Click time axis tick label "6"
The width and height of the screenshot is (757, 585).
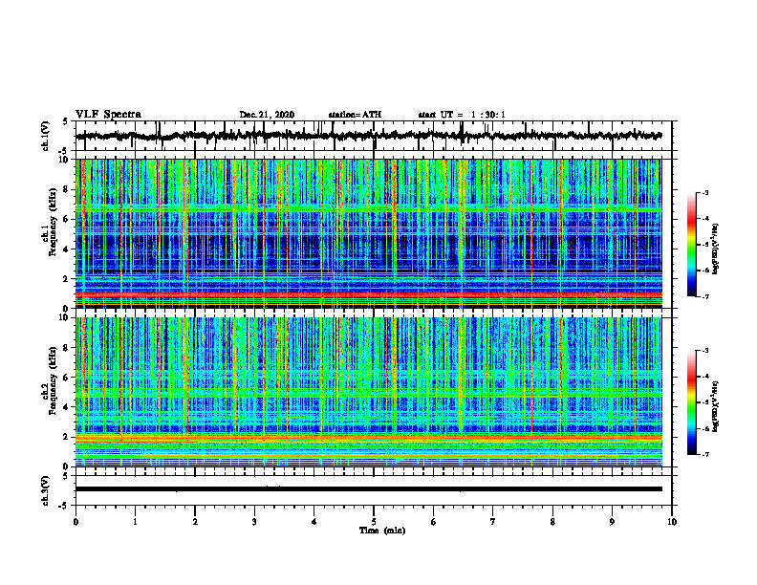pyautogui.click(x=434, y=522)
